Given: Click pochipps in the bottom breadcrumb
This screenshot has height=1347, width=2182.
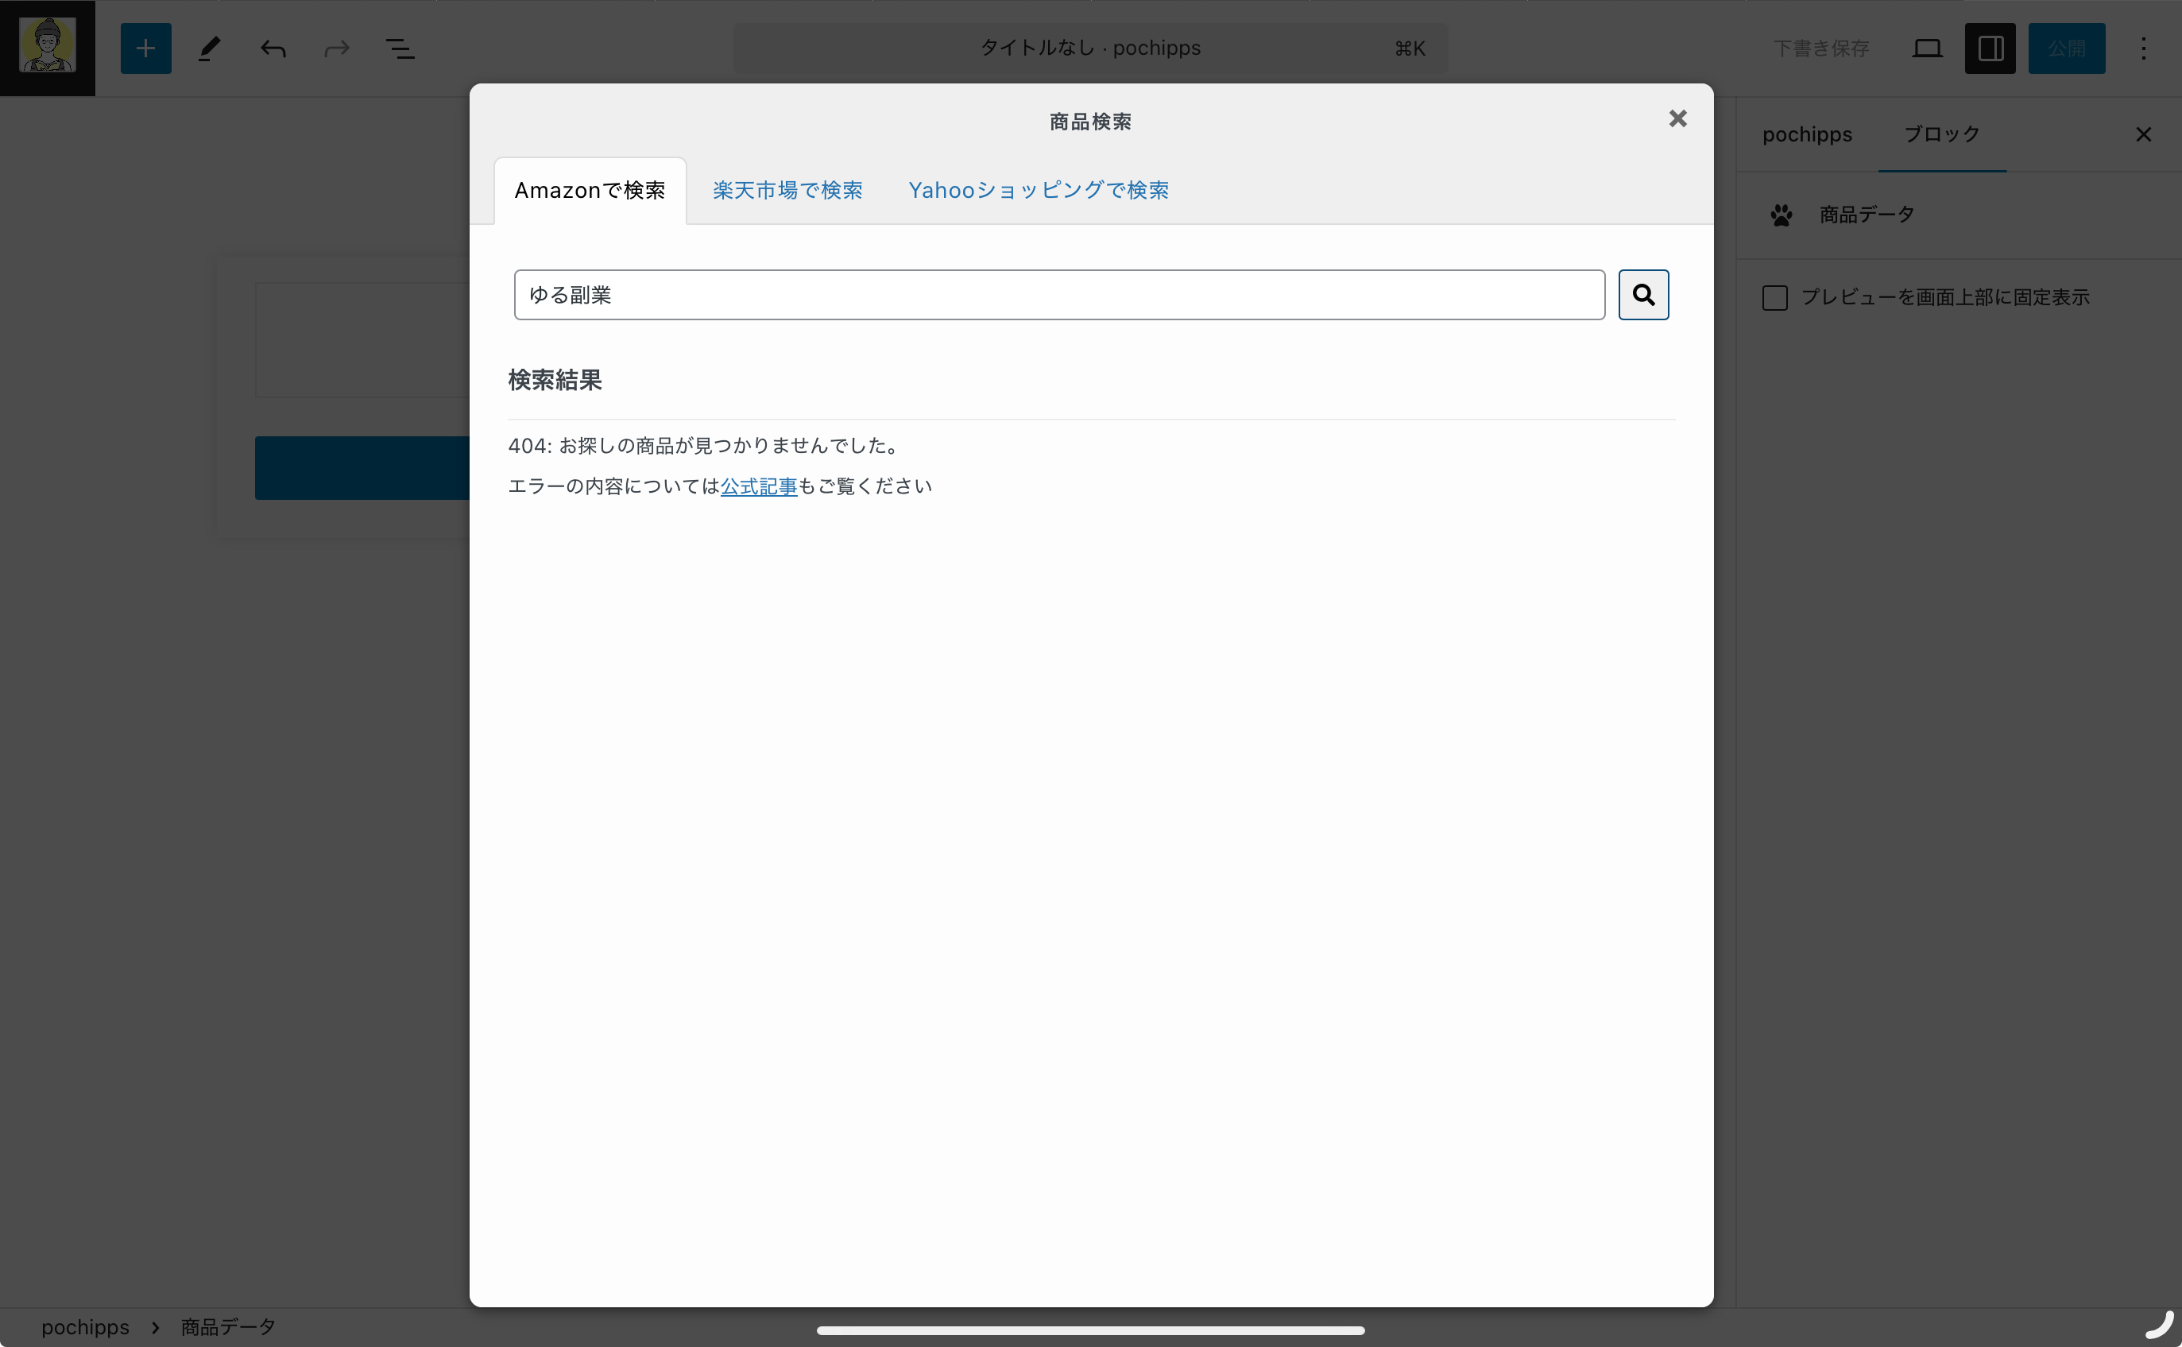Looking at the screenshot, I should (x=86, y=1327).
